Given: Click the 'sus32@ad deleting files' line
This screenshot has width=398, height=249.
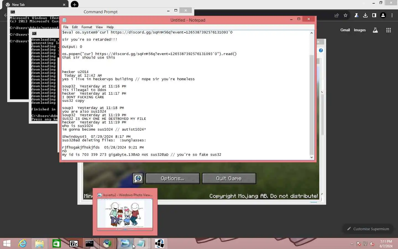Looking at the screenshot, I should (x=104, y=140).
